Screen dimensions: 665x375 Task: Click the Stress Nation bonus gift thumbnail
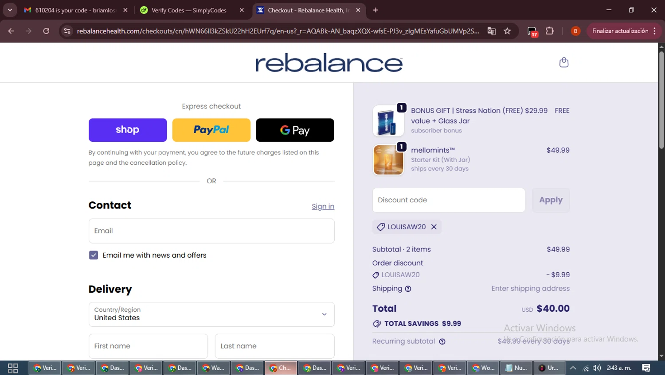coord(388,121)
